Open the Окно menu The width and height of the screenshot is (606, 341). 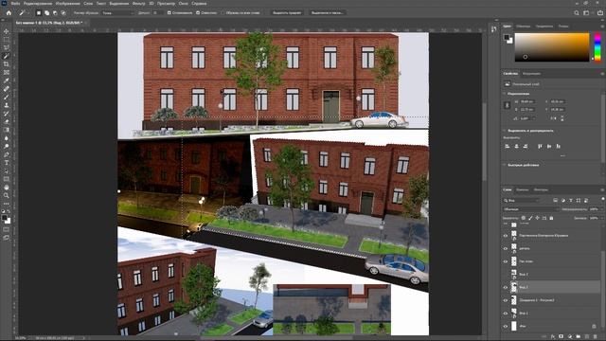[x=183, y=4]
